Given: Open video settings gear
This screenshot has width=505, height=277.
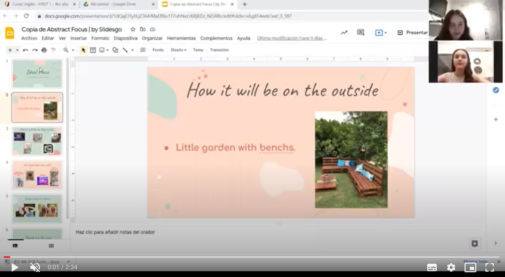Looking at the screenshot, I should [451, 267].
